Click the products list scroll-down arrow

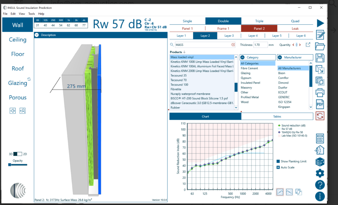tap(236, 107)
